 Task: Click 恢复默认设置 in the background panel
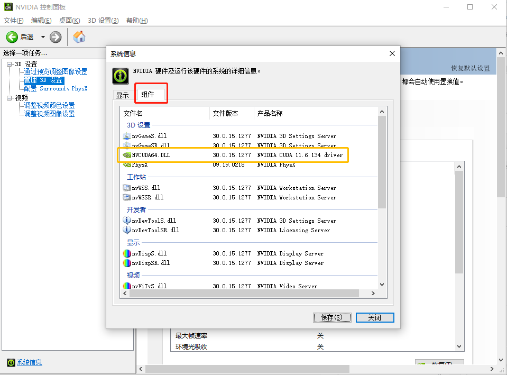[x=471, y=68]
